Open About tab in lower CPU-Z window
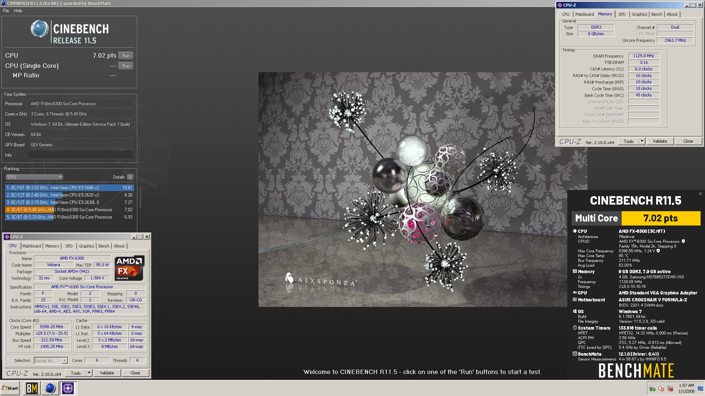The width and height of the screenshot is (705, 396). pos(119,246)
